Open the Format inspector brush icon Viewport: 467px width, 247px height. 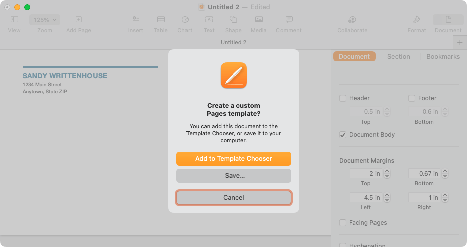417,20
